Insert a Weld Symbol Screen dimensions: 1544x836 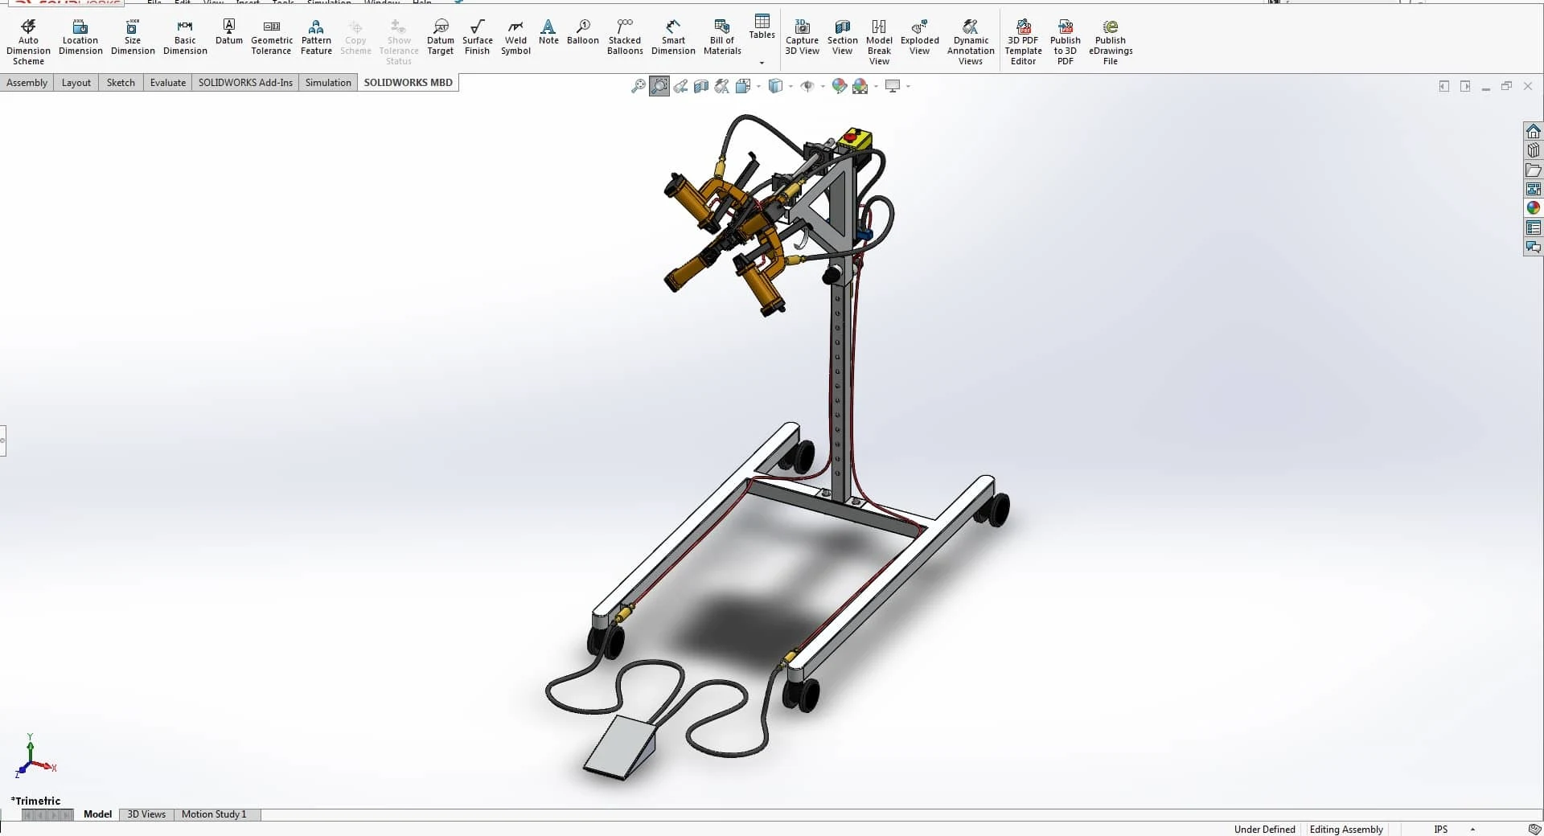[x=515, y=37]
